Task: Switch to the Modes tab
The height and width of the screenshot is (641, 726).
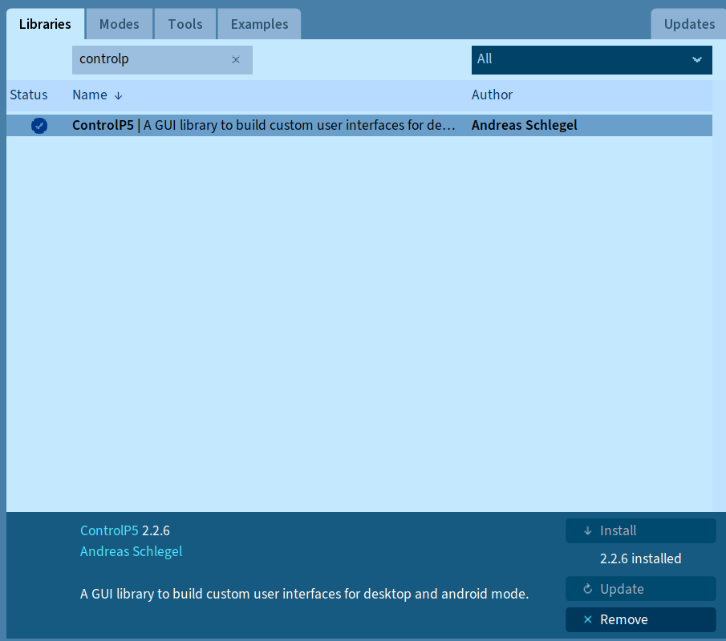Action: (119, 24)
